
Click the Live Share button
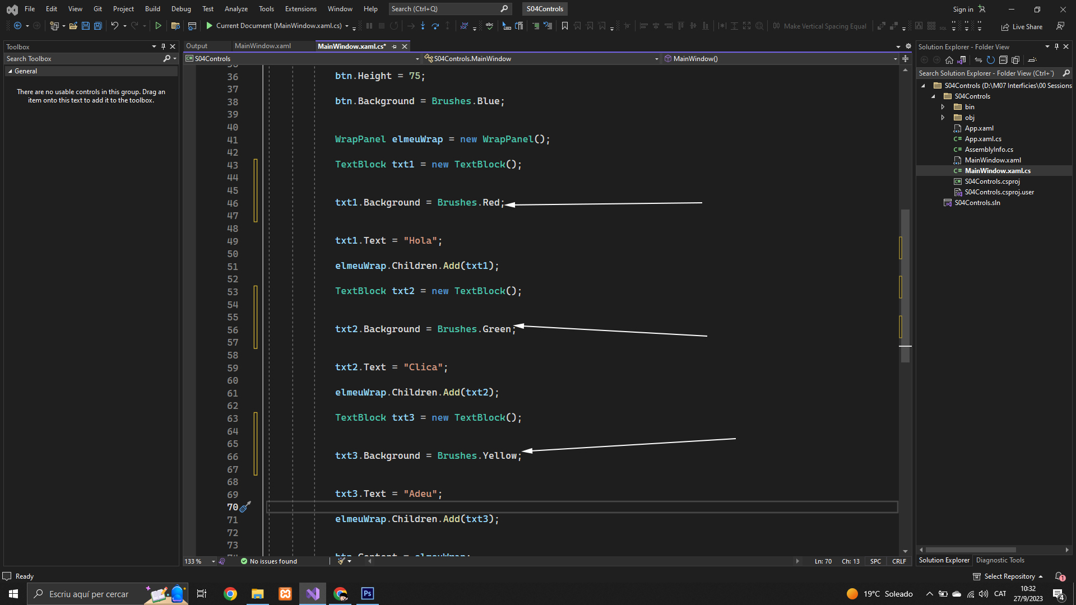point(1022,26)
